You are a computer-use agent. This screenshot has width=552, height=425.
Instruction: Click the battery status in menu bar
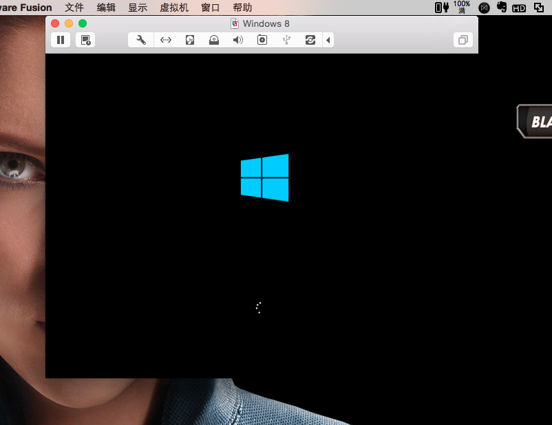click(452, 7)
